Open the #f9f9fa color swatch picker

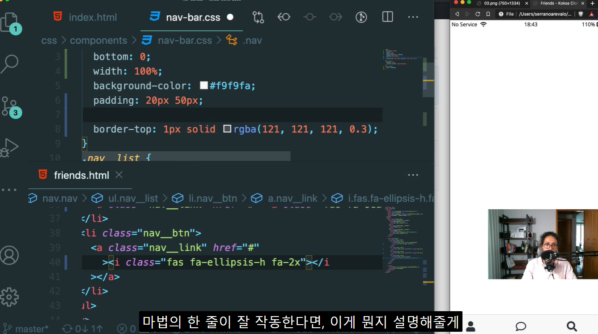click(204, 86)
